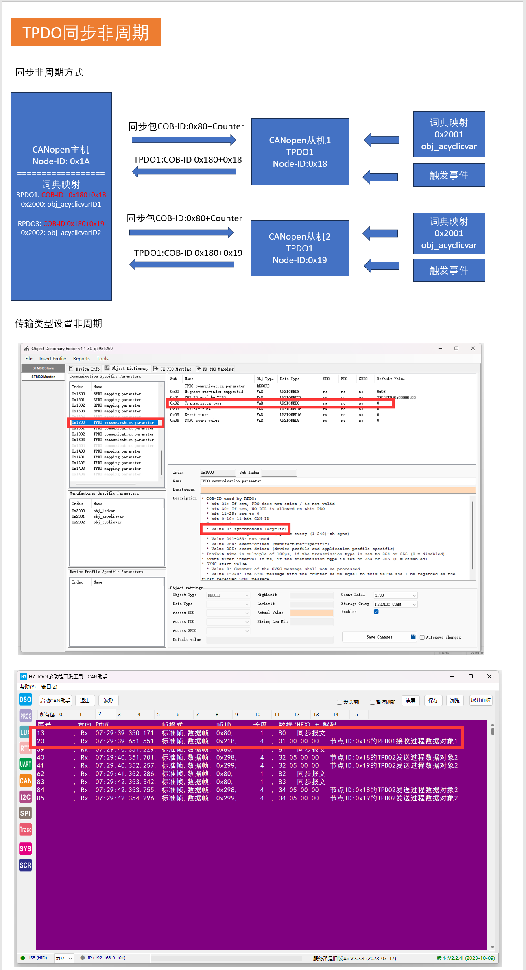
Task: Select the CAN sidebar icon in H7-TOOL
Action: click(x=25, y=780)
